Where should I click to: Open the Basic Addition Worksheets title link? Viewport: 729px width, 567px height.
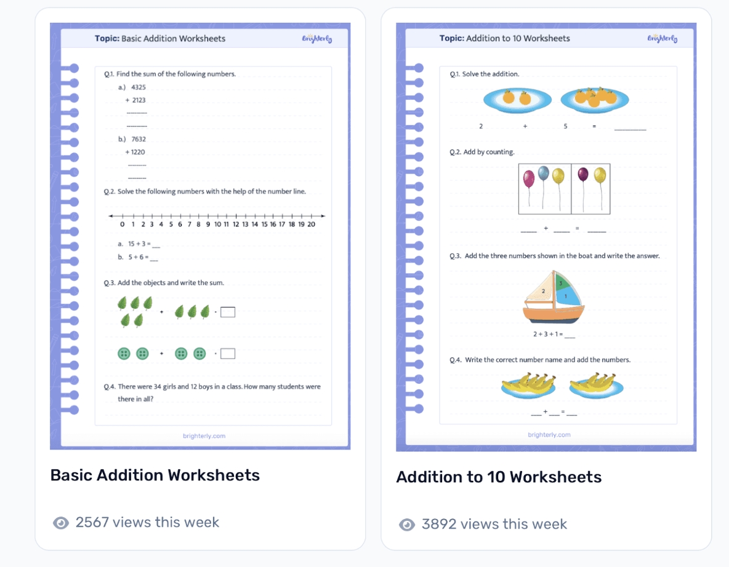tap(155, 475)
